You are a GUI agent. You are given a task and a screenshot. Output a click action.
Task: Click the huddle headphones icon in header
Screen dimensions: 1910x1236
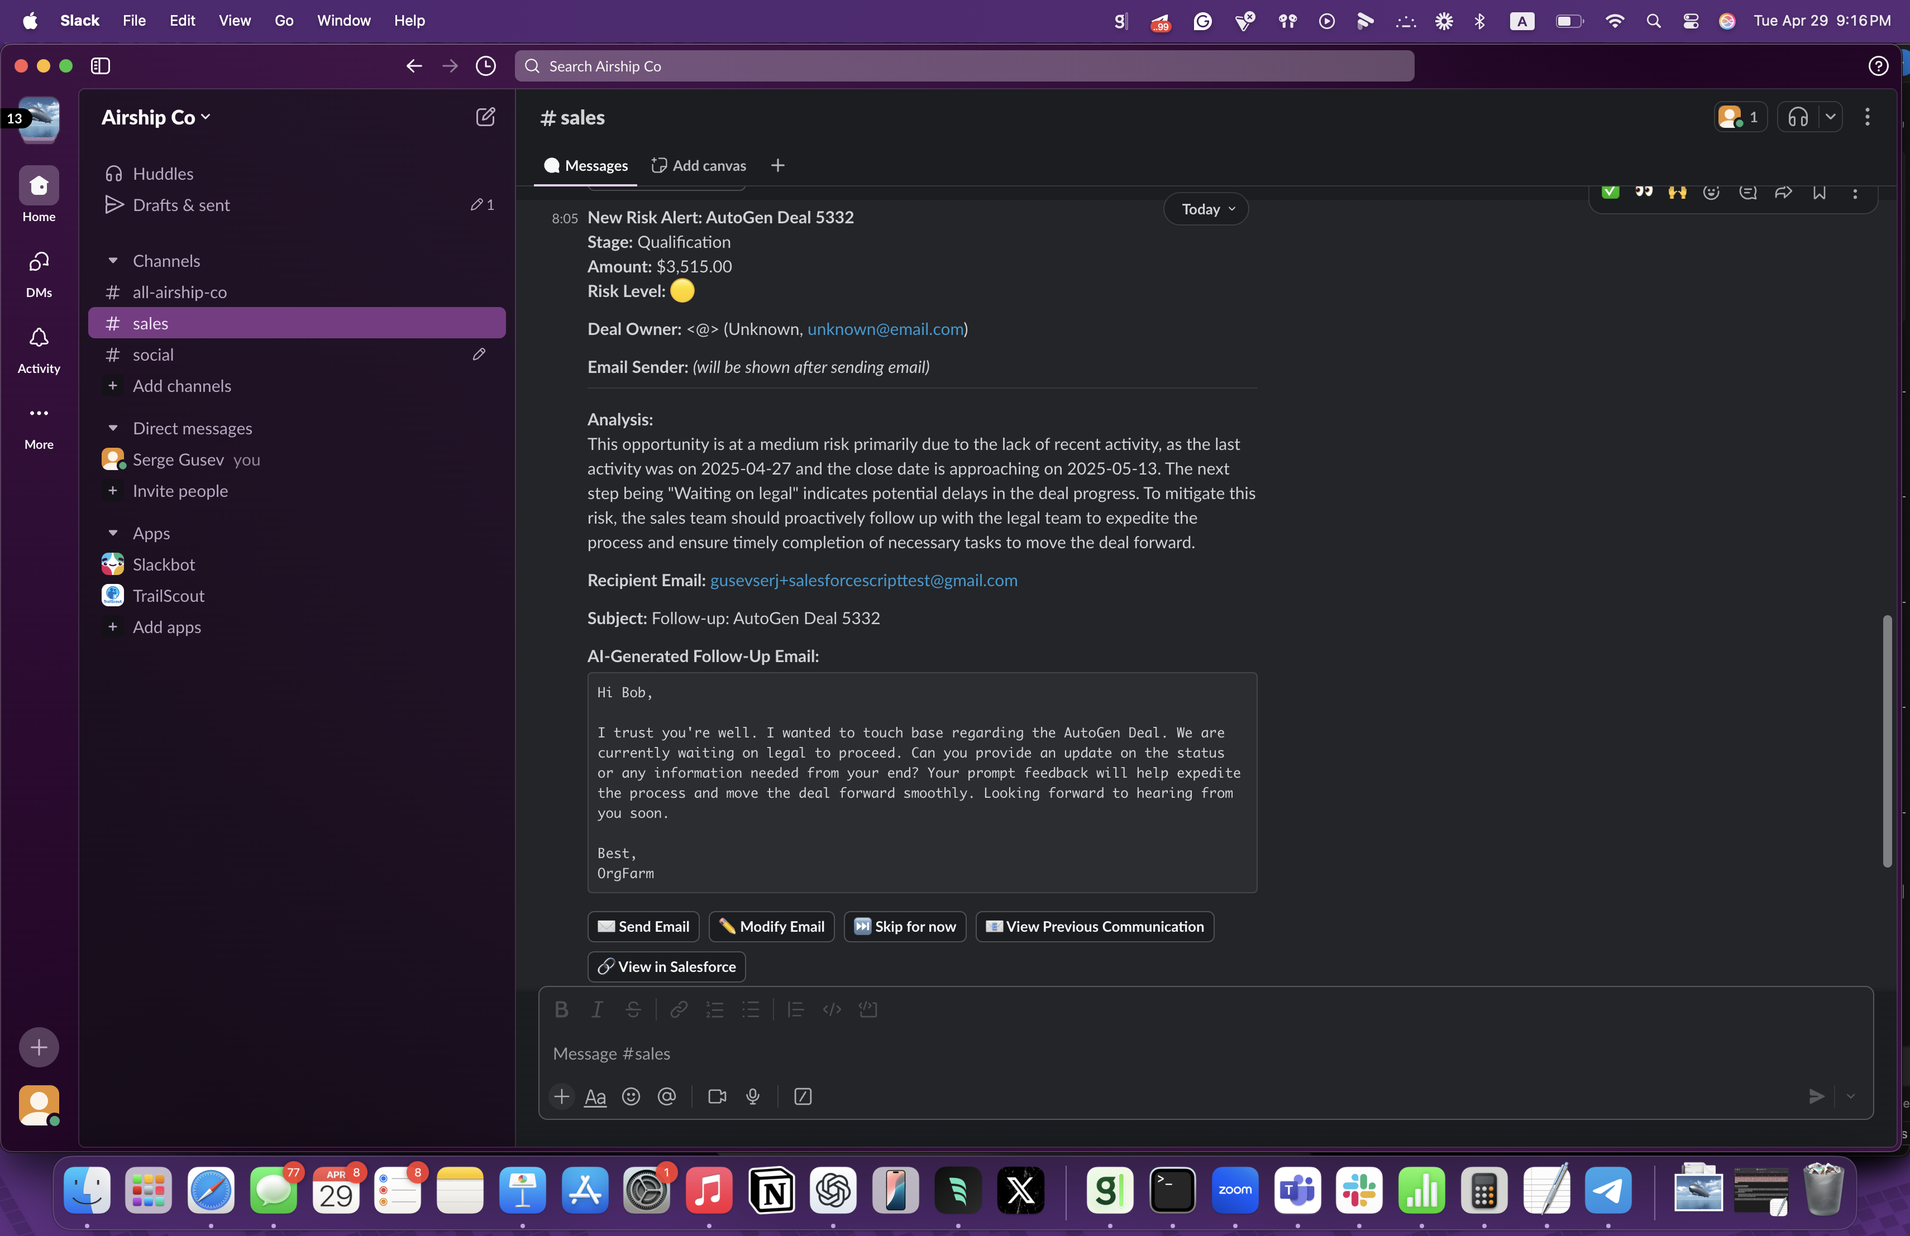1797,117
